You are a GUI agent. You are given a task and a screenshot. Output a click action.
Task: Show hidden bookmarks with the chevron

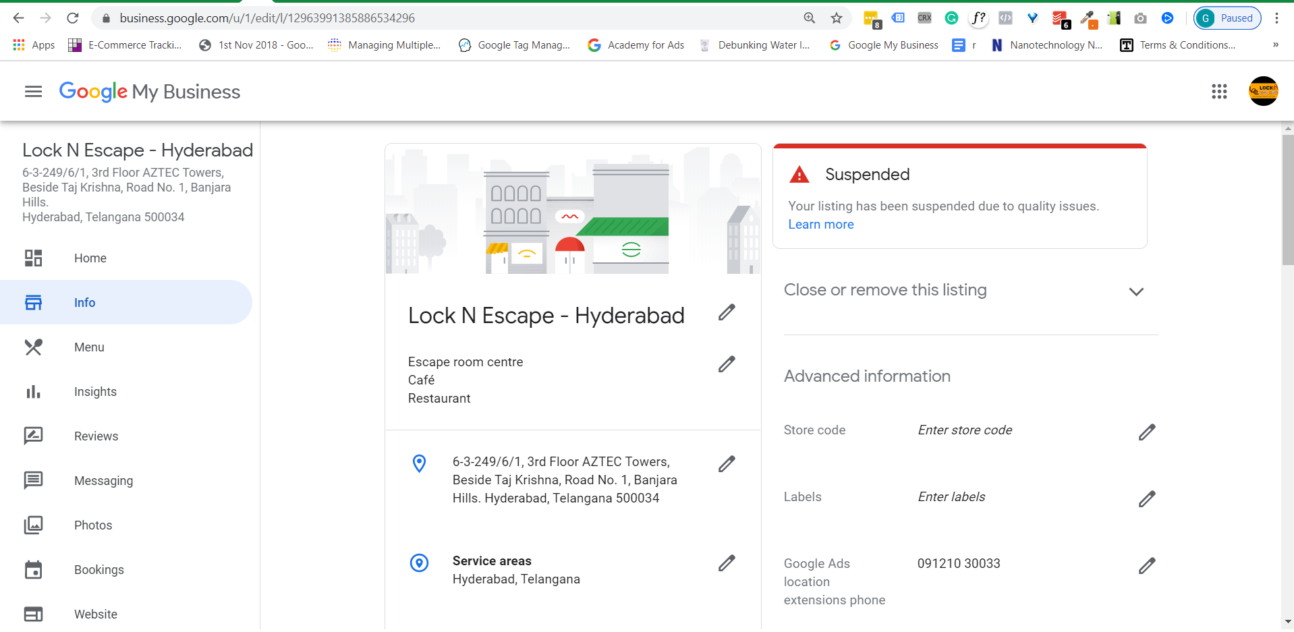coord(1275,45)
